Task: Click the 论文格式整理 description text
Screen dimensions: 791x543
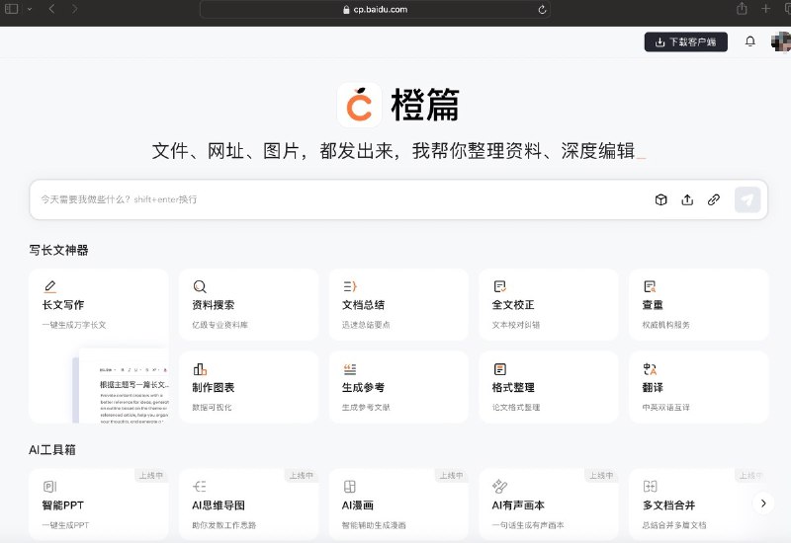Action: 515,408
